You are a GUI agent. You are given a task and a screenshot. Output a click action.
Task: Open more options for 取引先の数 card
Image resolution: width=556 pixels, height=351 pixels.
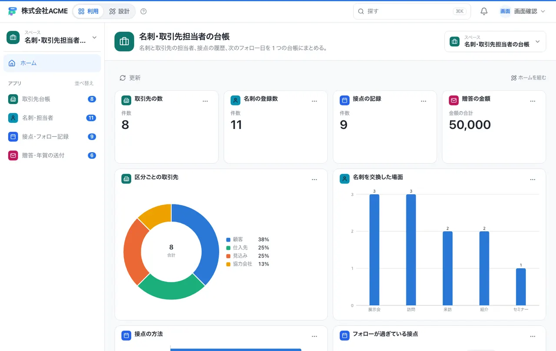(x=205, y=101)
